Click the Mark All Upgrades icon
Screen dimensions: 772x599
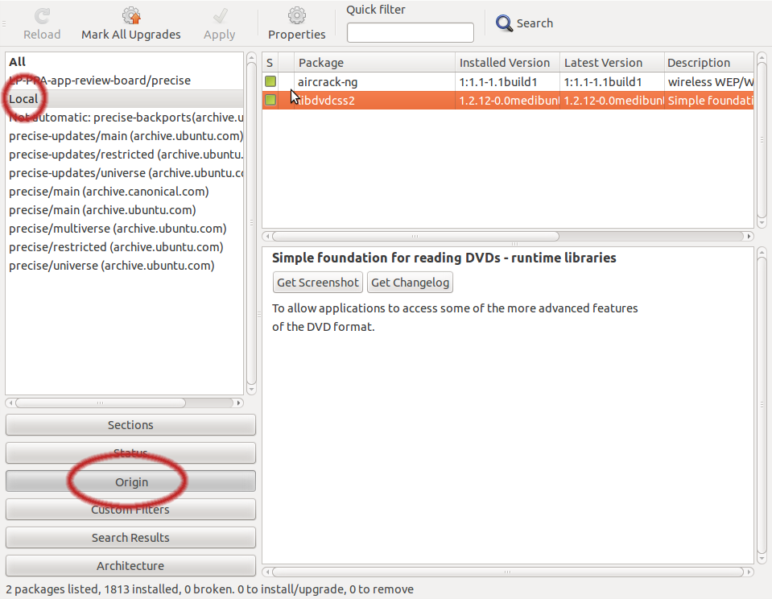(x=131, y=16)
